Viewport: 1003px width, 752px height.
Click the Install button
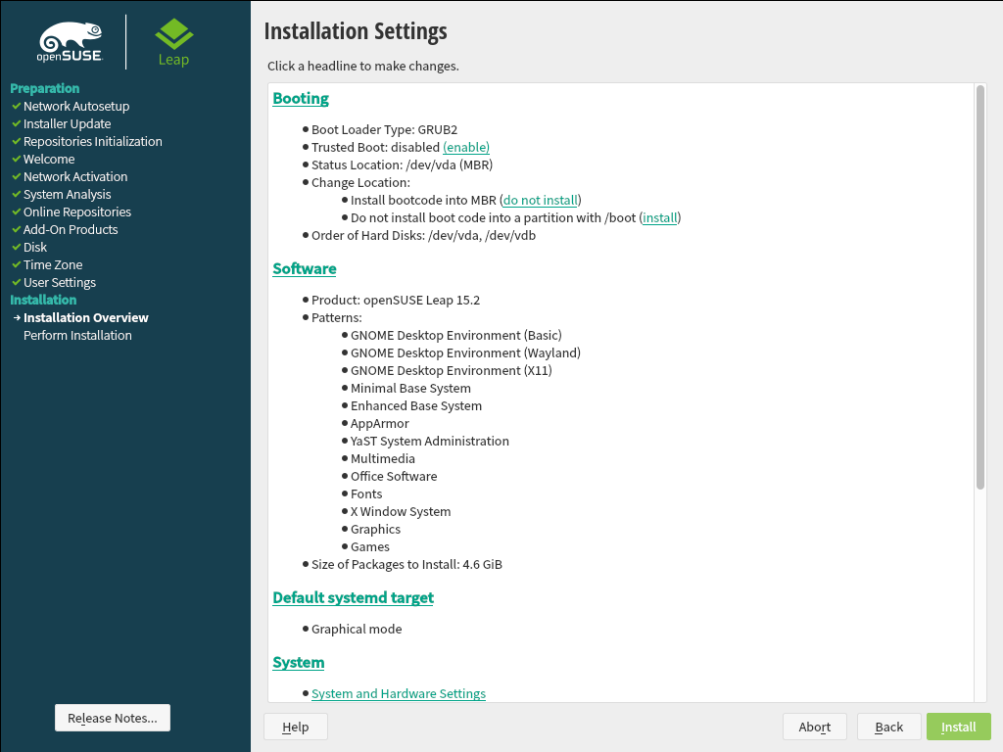pos(958,727)
